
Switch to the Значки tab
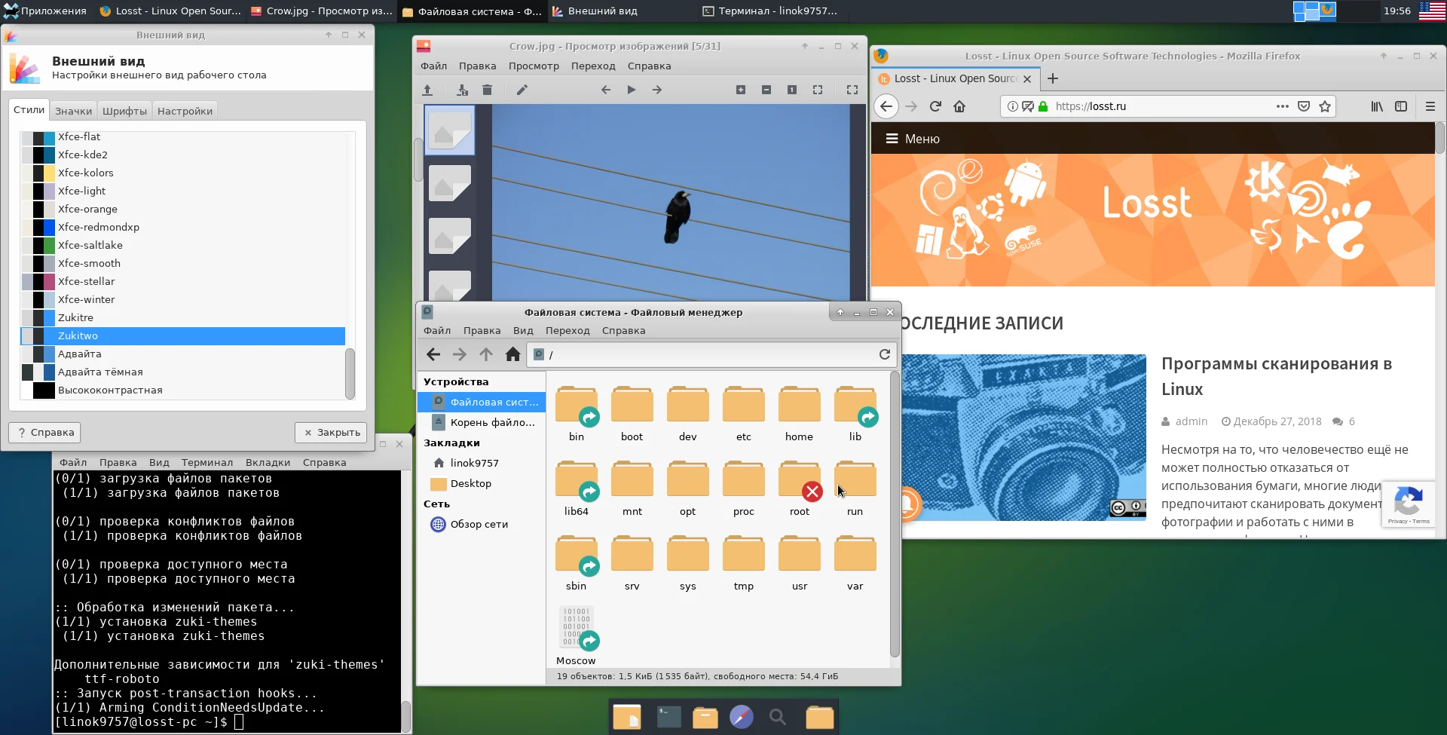click(x=73, y=111)
